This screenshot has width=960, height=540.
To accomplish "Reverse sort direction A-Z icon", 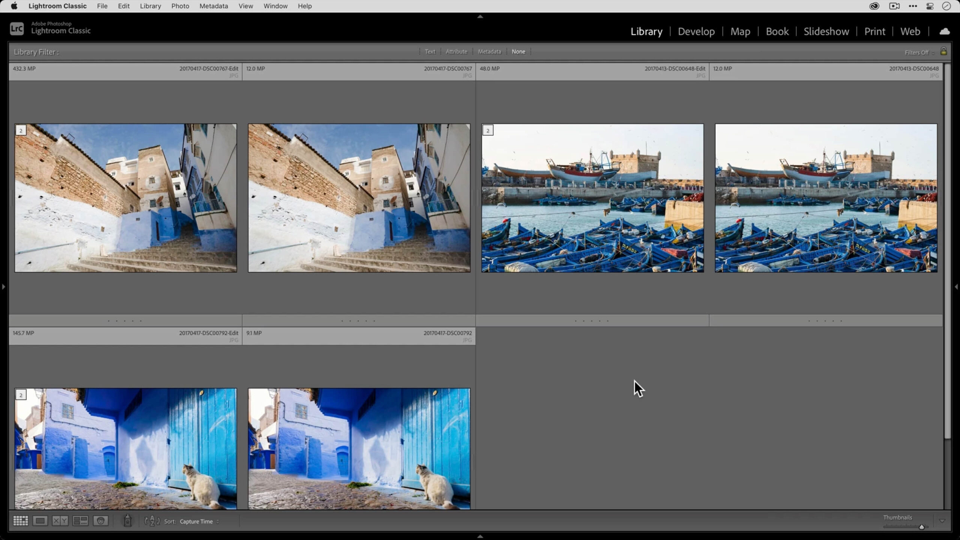I will point(152,521).
